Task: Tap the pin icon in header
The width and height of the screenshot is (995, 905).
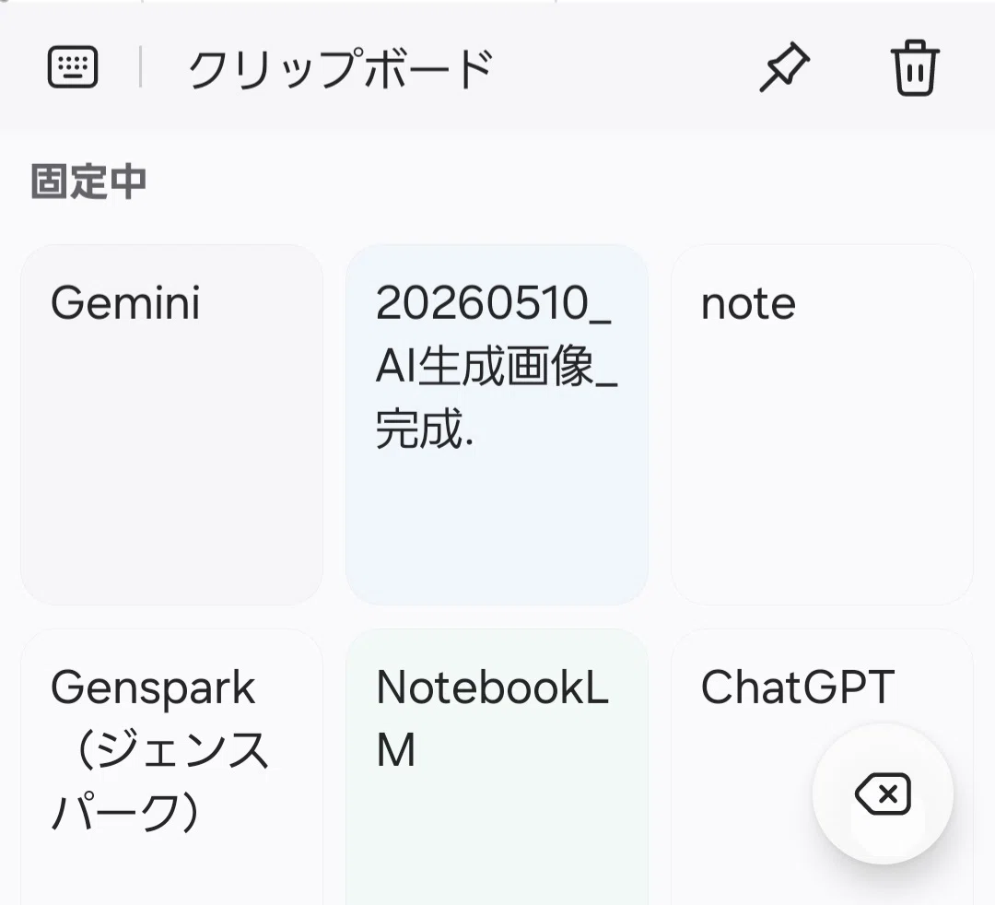Action: [x=784, y=67]
